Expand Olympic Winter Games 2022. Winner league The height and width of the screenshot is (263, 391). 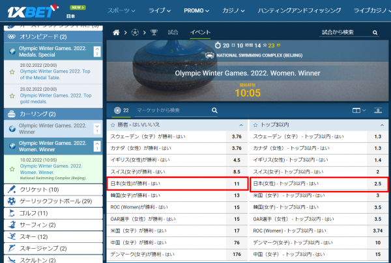point(97,129)
